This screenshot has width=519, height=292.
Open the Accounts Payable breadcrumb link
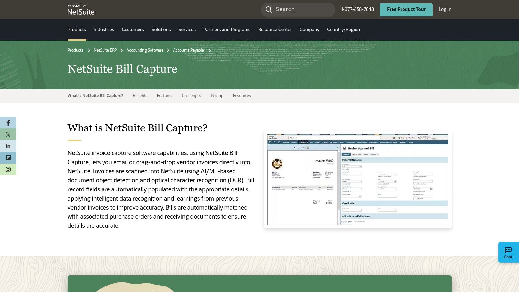tap(188, 50)
